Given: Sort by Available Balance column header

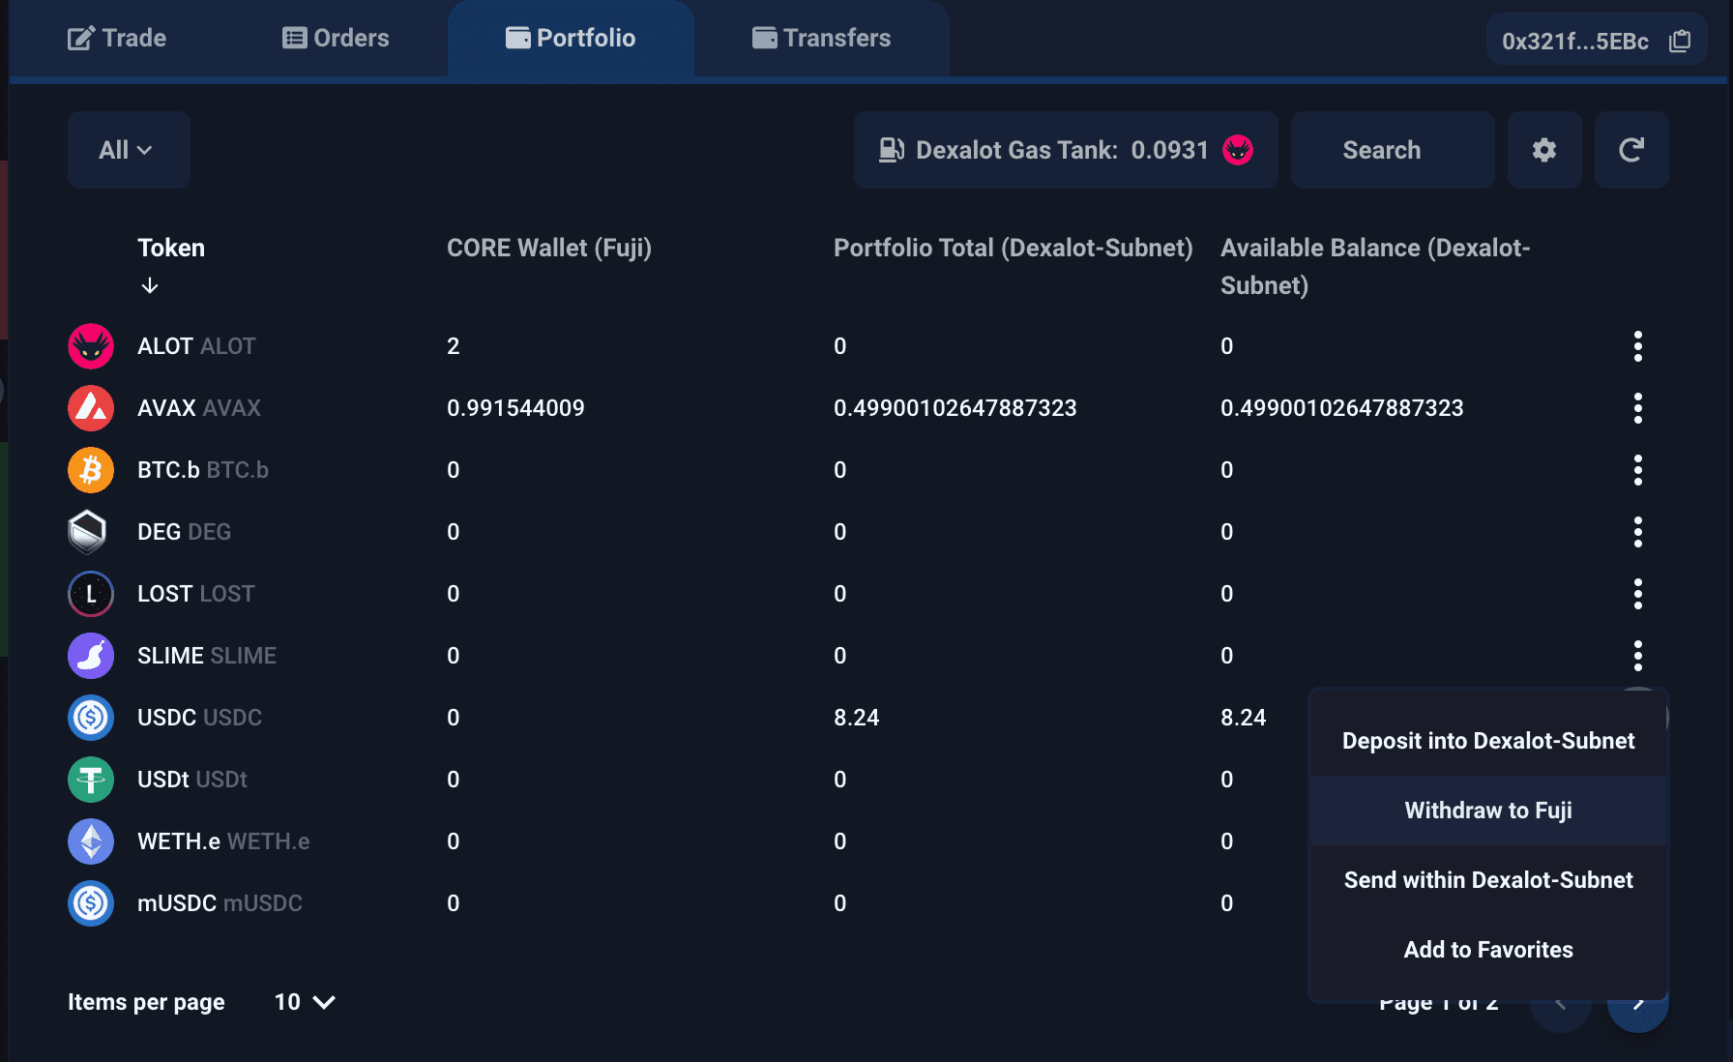Looking at the screenshot, I should 1375,266.
